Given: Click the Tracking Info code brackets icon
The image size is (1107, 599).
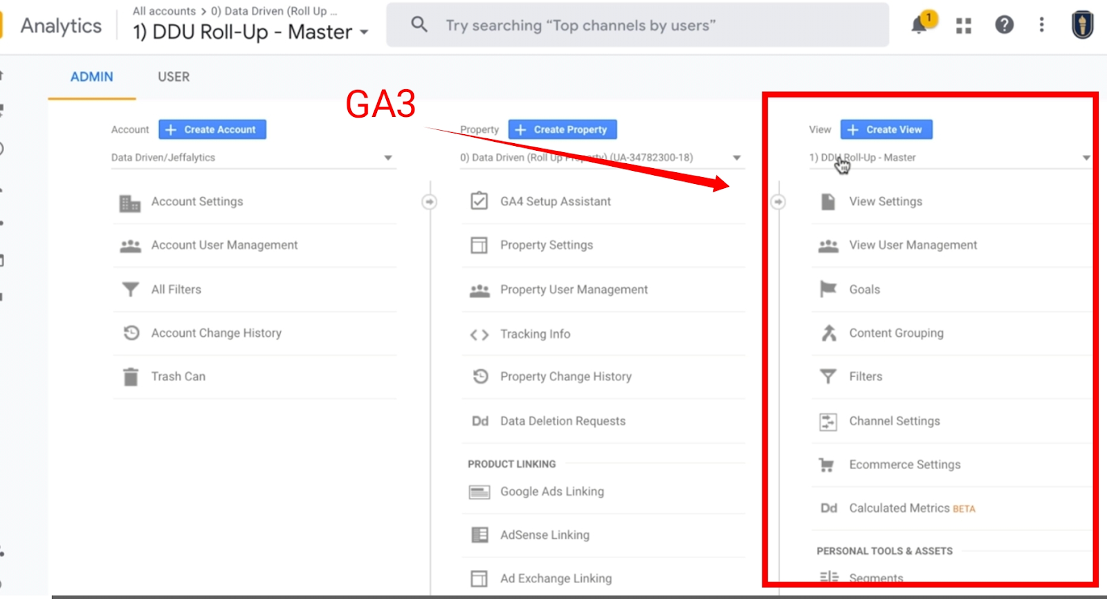Looking at the screenshot, I should pyautogui.click(x=479, y=334).
